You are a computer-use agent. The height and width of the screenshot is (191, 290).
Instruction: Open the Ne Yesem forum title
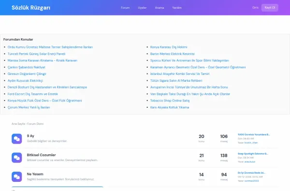point(35,174)
